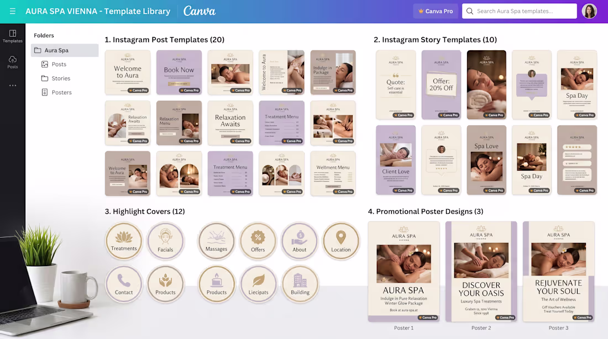The image size is (608, 339).
Task: Open the Welcome to Aura text-only post template
Action: tap(128, 72)
